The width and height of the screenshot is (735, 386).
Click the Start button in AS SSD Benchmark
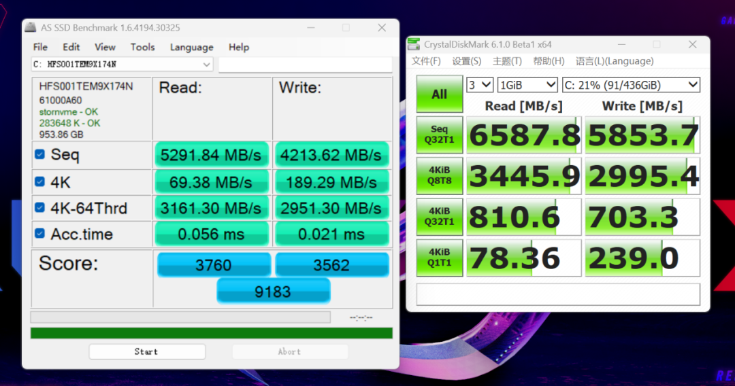[x=147, y=351]
